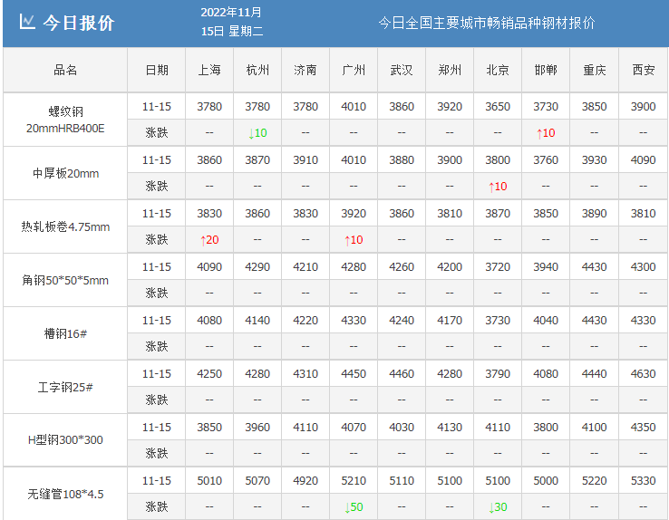Click the 日期 column header
This screenshot has height=520, width=669.
pyautogui.click(x=157, y=70)
